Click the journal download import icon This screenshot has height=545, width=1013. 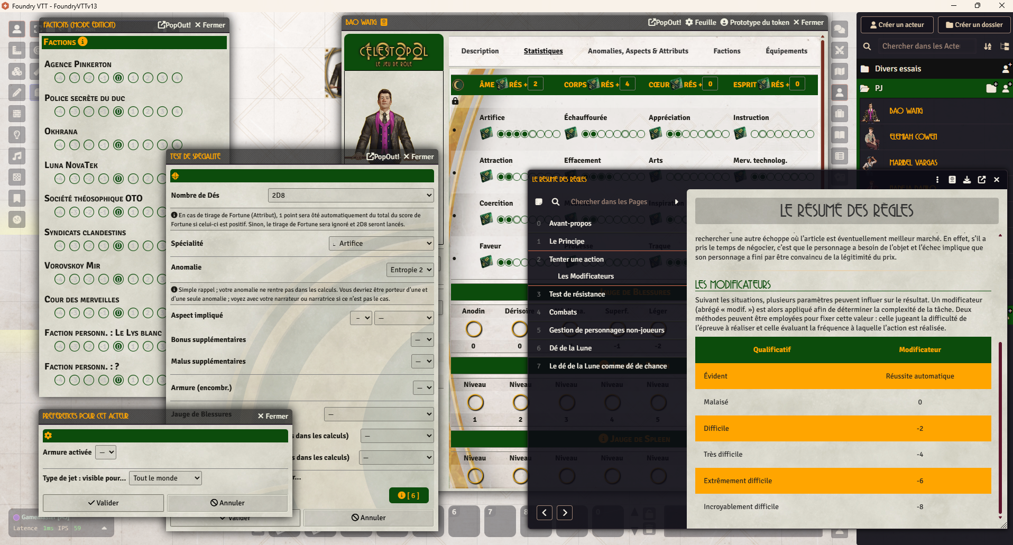(966, 180)
